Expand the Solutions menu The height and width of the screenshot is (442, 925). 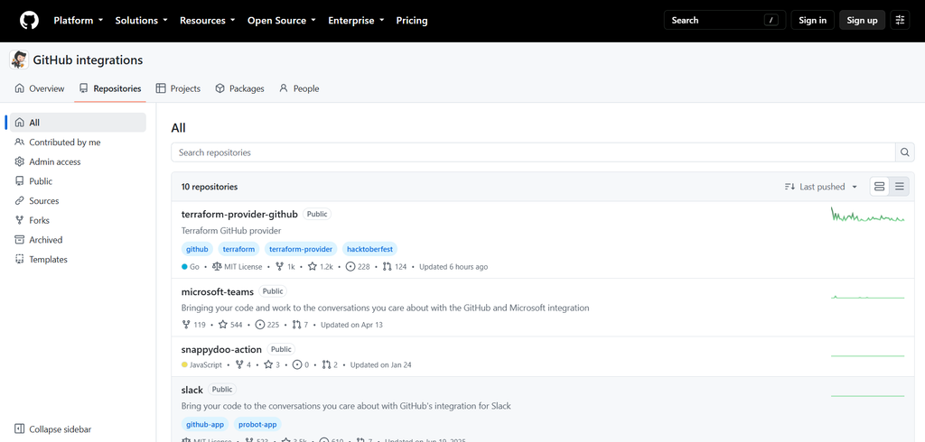coord(142,20)
